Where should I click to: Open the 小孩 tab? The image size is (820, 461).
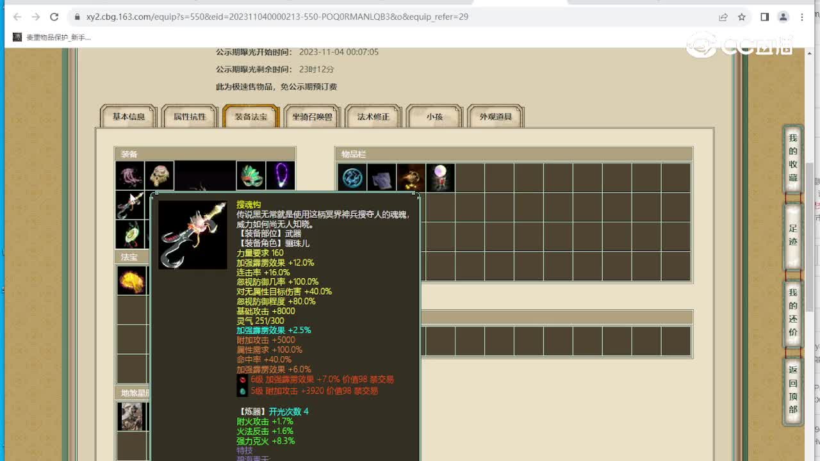(x=434, y=117)
